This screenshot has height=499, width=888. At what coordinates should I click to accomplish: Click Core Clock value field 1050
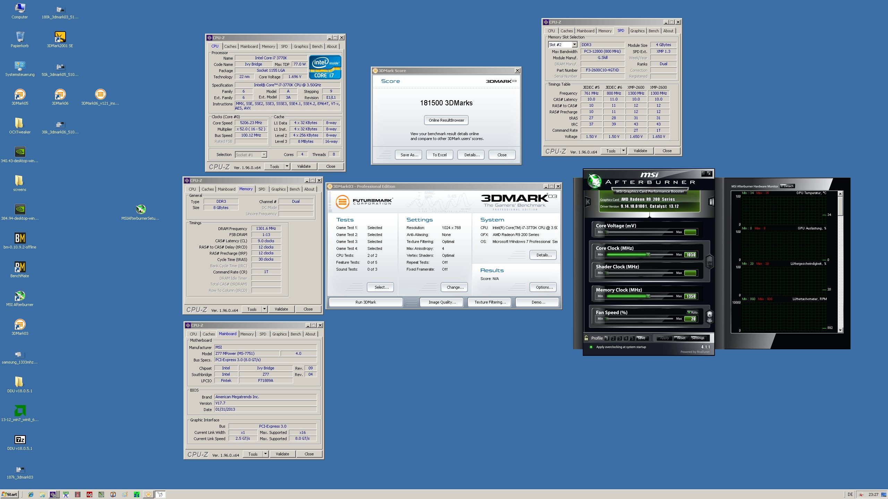click(690, 255)
